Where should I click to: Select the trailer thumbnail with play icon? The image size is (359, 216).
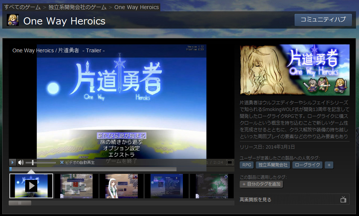(31, 186)
